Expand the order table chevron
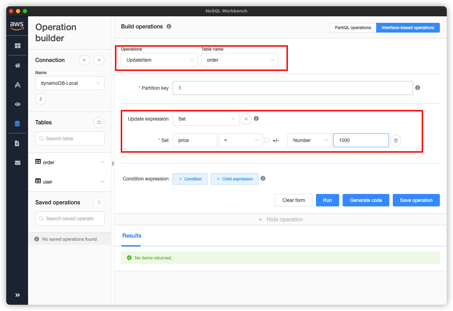Viewport: 453px width, 311px height. [x=102, y=162]
